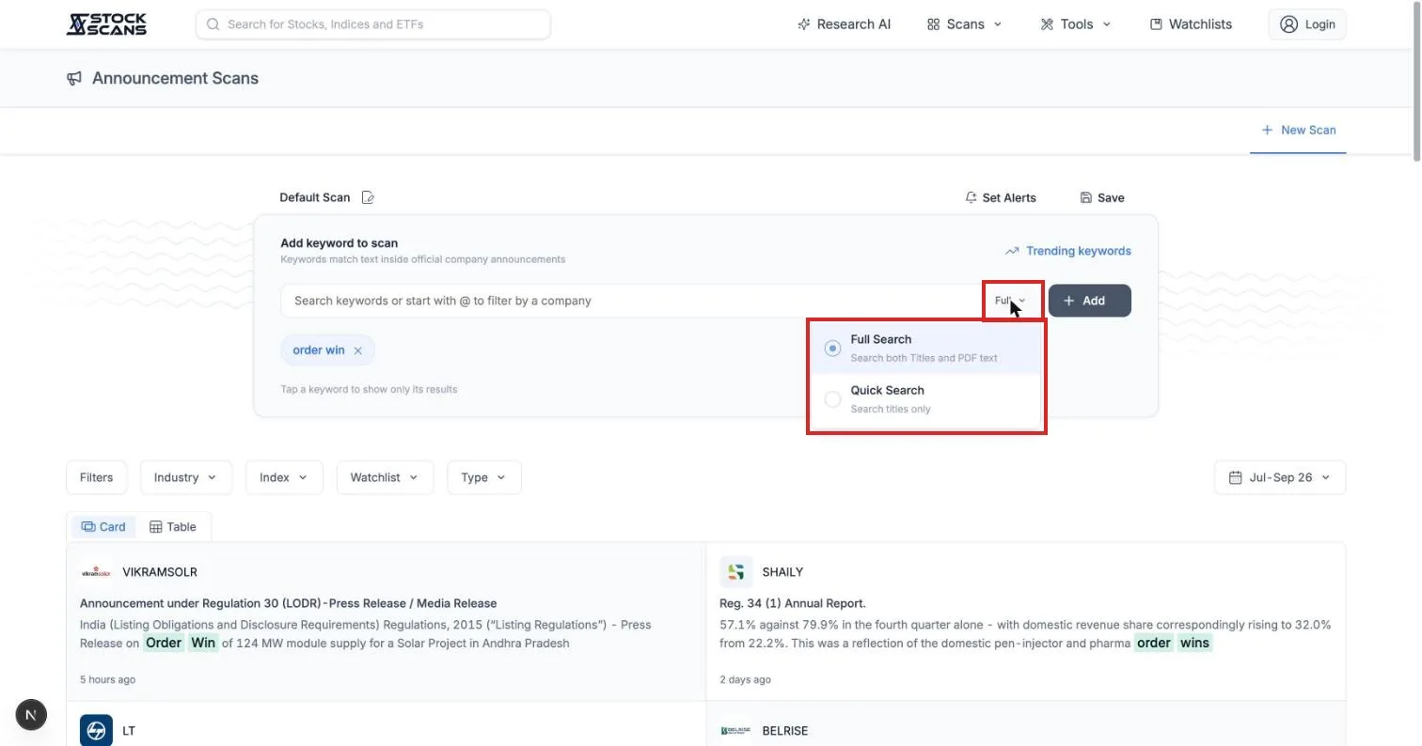
Task: Click the '5 hours ago' timestamp
Action: 107,679
